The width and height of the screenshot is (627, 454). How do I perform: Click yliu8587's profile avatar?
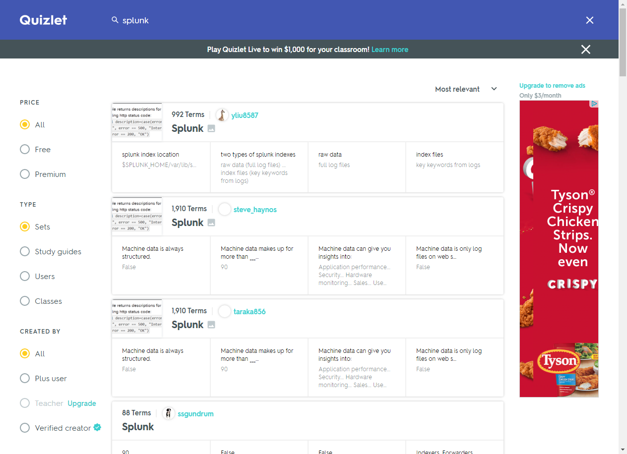[222, 115]
